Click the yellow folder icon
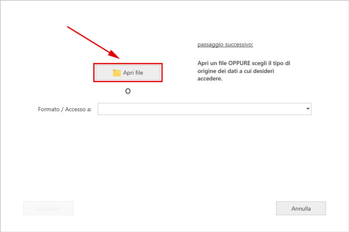Image resolution: width=349 pixels, height=232 pixels. pos(117,73)
